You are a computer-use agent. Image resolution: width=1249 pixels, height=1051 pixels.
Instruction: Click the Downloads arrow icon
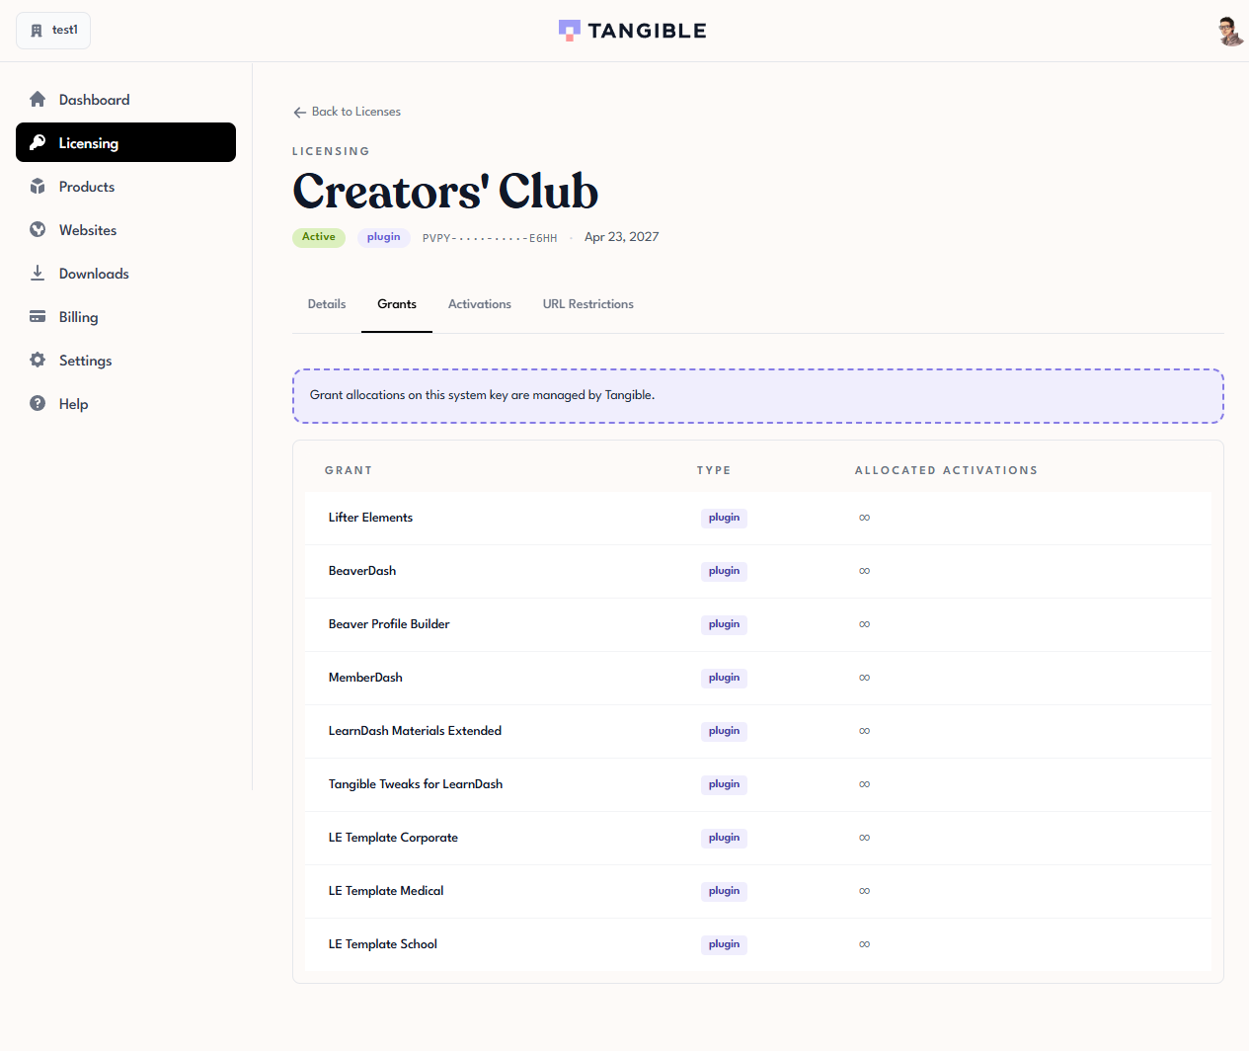tap(38, 273)
